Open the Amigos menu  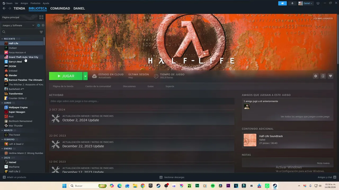coord(24,3)
